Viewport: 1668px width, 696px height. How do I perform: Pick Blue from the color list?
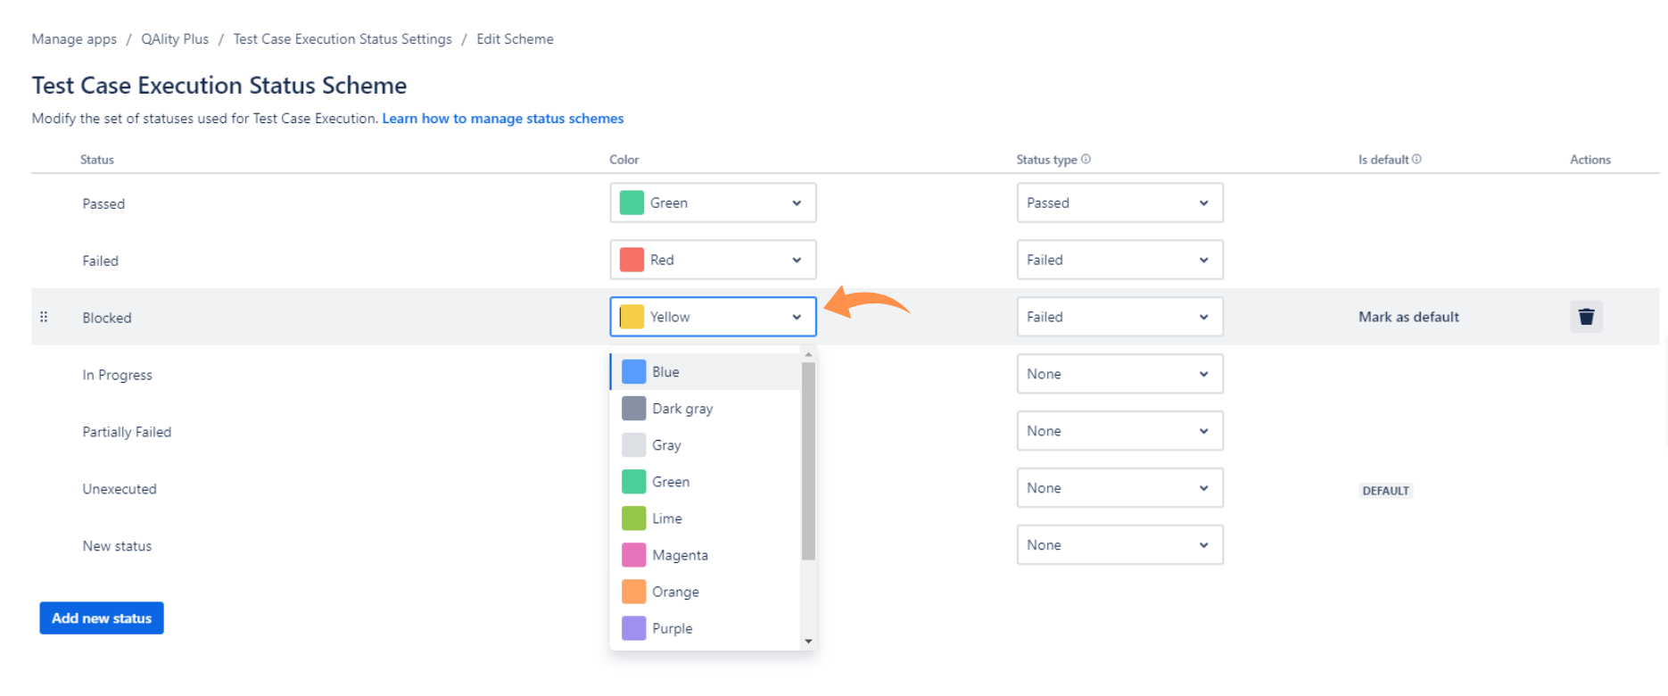coord(705,372)
